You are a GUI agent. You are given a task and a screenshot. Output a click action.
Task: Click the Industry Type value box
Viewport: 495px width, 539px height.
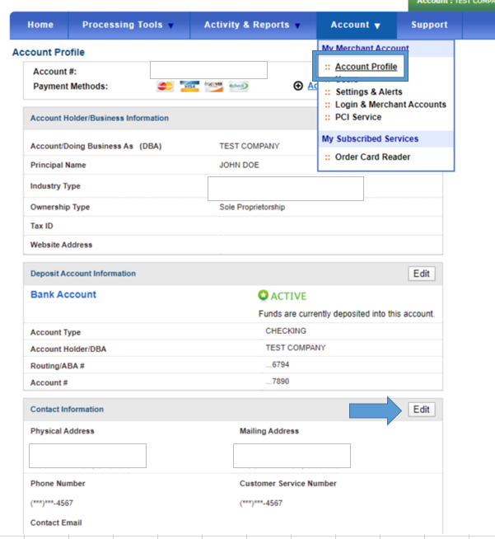(x=286, y=189)
